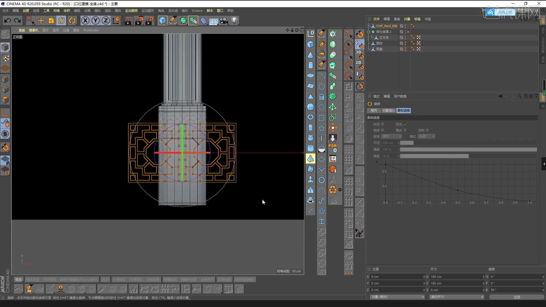
Task: Render the active view with clapperboard icon
Action: tap(128, 20)
